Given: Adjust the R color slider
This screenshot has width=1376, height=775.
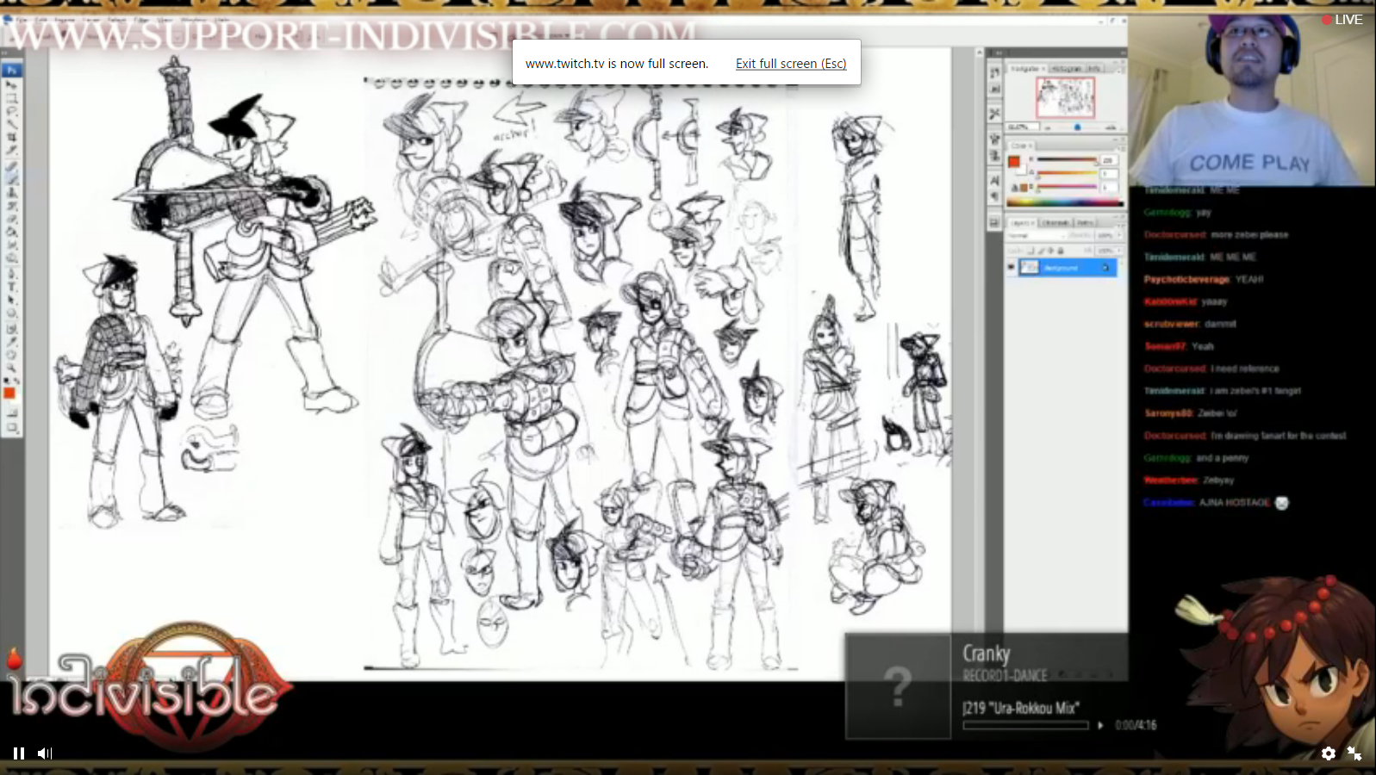Looking at the screenshot, I should pos(1067,160).
